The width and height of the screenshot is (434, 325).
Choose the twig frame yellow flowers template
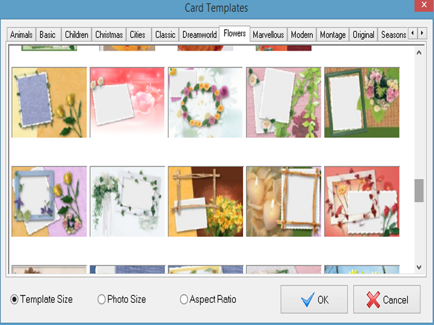coord(206,201)
